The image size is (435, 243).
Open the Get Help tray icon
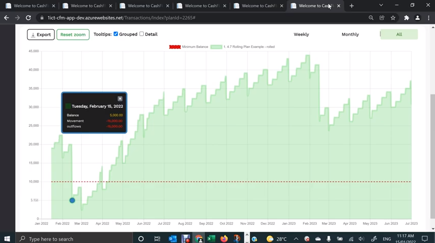click(x=254, y=239)
